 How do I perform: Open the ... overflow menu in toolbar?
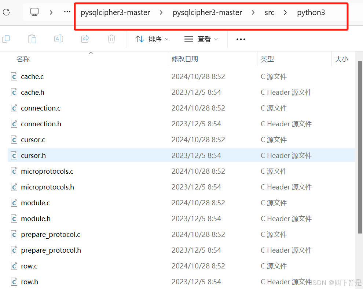click(241, 39)
